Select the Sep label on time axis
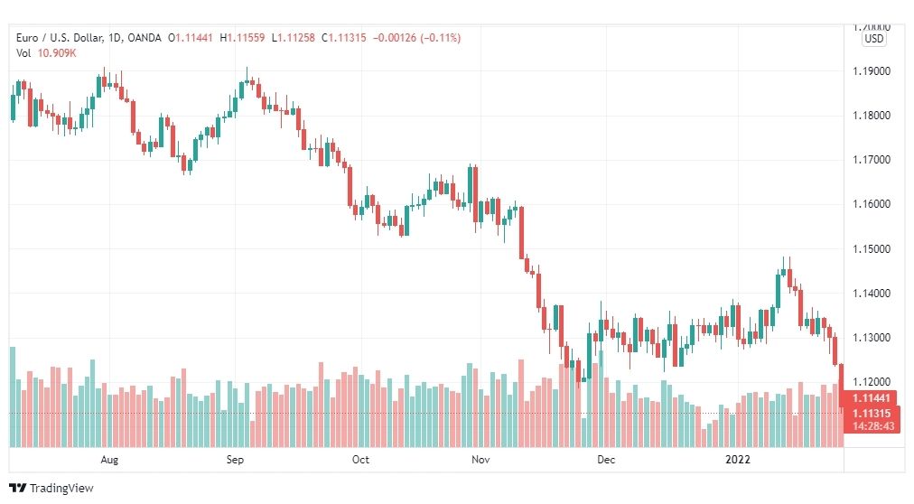Viewport: 914px width, 504px height. tap(235, 460)
